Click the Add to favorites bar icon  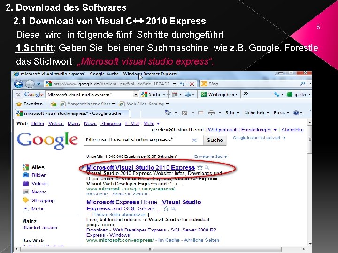[x=54, y=104]
